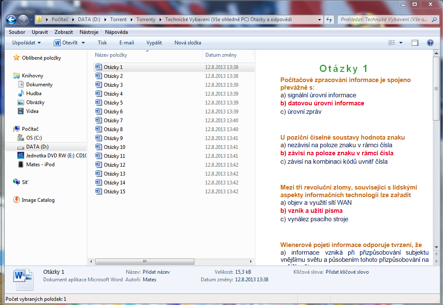443x305 pixels.
Task: Click the Nová složka button
Action: pyautogui.click(x=188, y=43)
